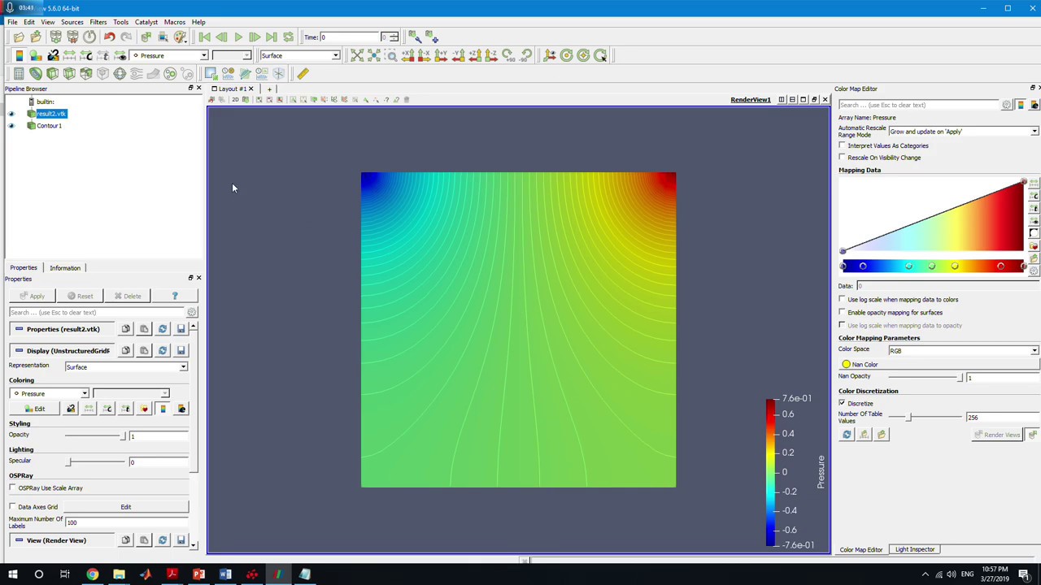Select Contour1 in Pipeline Browser
This screenshot has height=585, width=1041.
[x=49, y=126]
